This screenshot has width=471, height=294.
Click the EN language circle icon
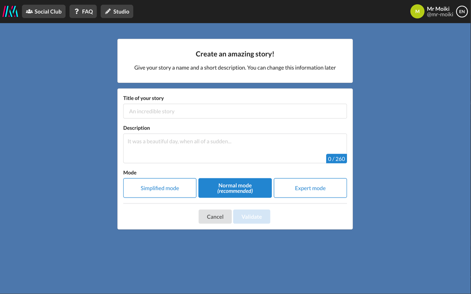(x=462, y=12)
